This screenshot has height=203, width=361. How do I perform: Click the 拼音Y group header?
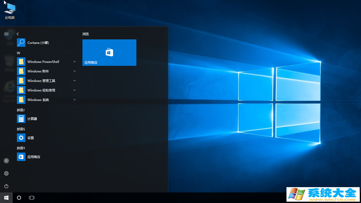[21, 148]
